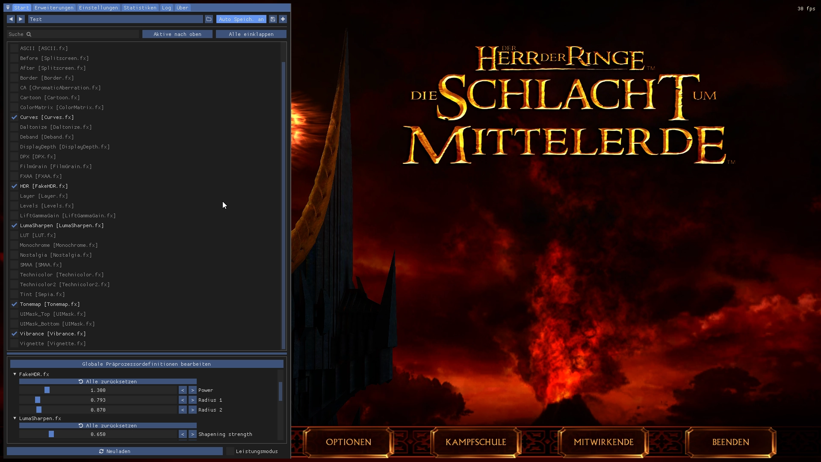Enable the ASCII effect
The width and height of the screenshot is (821, 462).
pyautogui.click(x=15, y=48)
